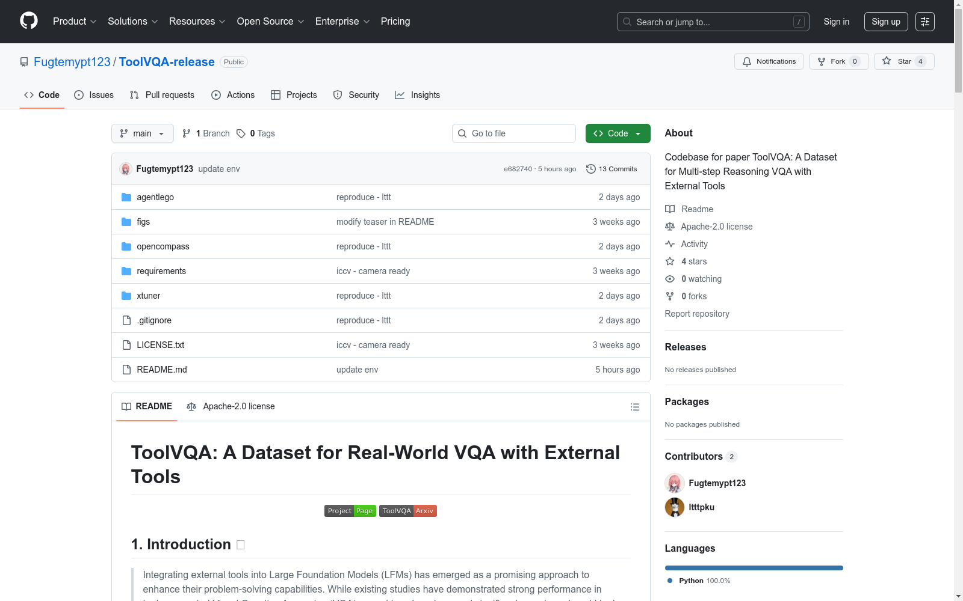This screenshot has width=963, height=601.
Task: Click the requirements folder icon
Action: pos(126,271)
